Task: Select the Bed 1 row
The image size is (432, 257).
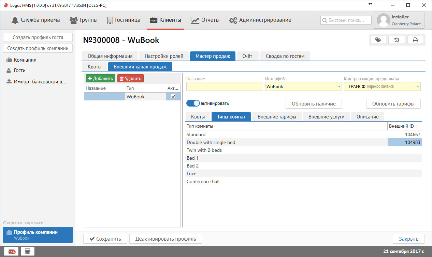Action: 303,158
